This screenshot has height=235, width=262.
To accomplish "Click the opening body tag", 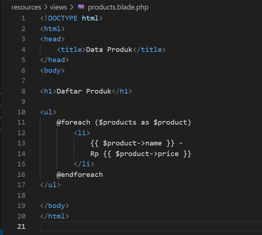I will [x=52, y=71].
